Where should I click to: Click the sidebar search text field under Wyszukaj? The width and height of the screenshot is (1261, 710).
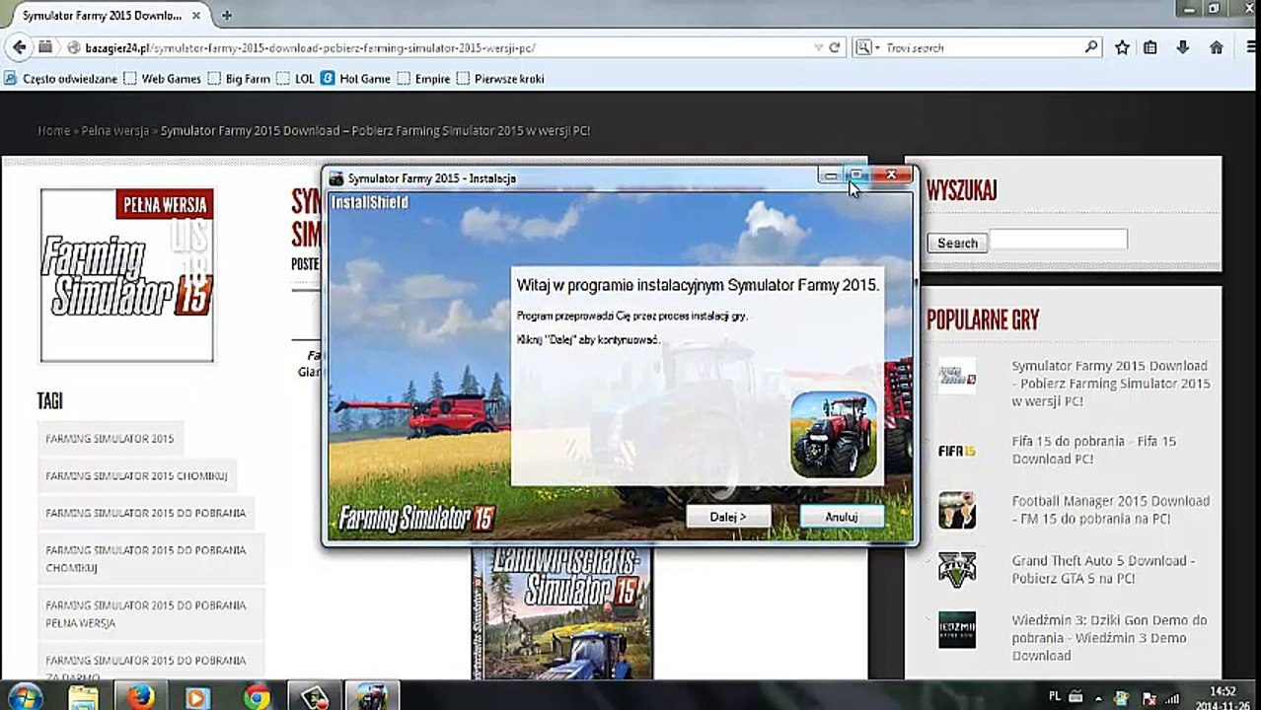pyautogui.click(x=1058, y=240)
